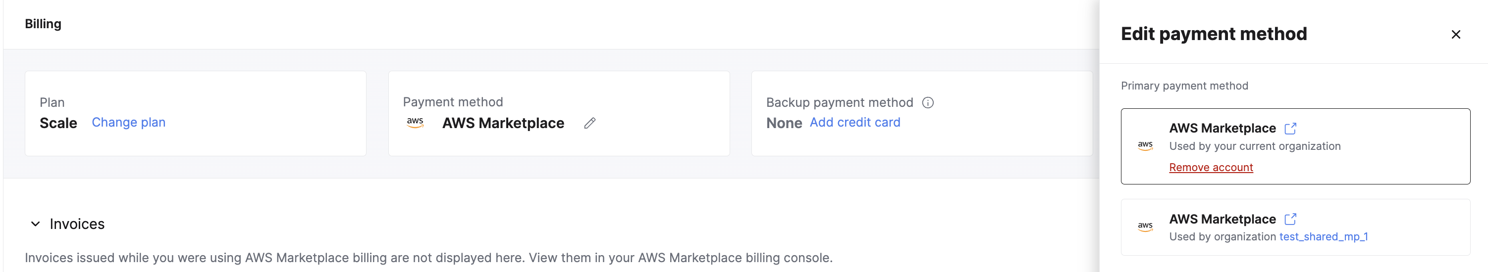Open external link icon on test_shared_mp_1 AWS Marketplace
The width and height of the screenshot is (1488, 272).
[x=1290, y=219]
